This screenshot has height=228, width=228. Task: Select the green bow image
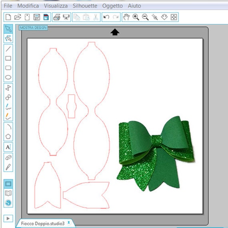pos(156,154)
